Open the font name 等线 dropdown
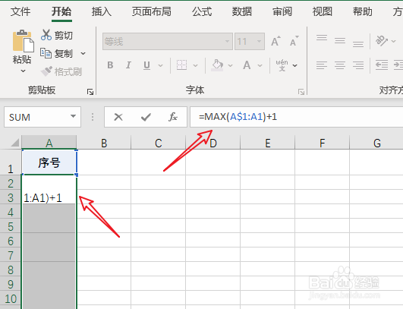This screenshot has width=403, height=309. 227,41
